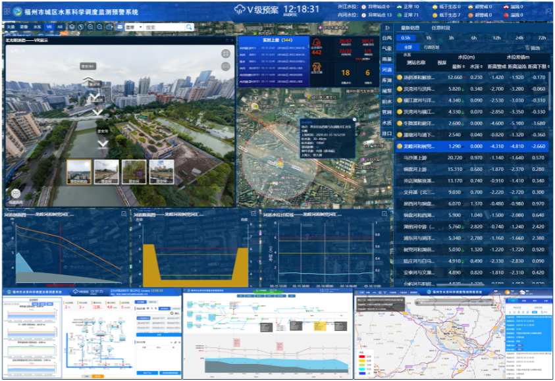Screen dimensions: 555x381
Task: Toggle AR map mode
Action: click(60, 28)
